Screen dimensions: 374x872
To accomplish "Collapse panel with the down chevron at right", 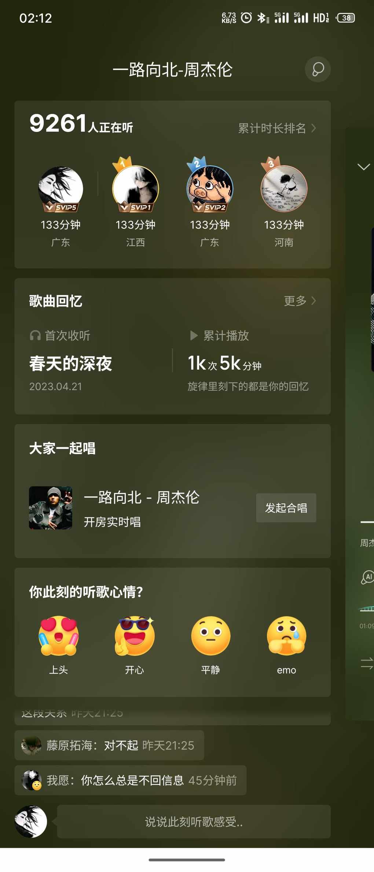I will coord(364,167).
